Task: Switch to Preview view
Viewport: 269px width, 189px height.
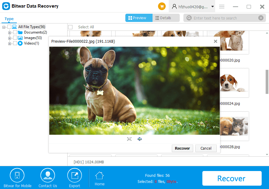Action: pyautogui.click(x=139, y=18)
